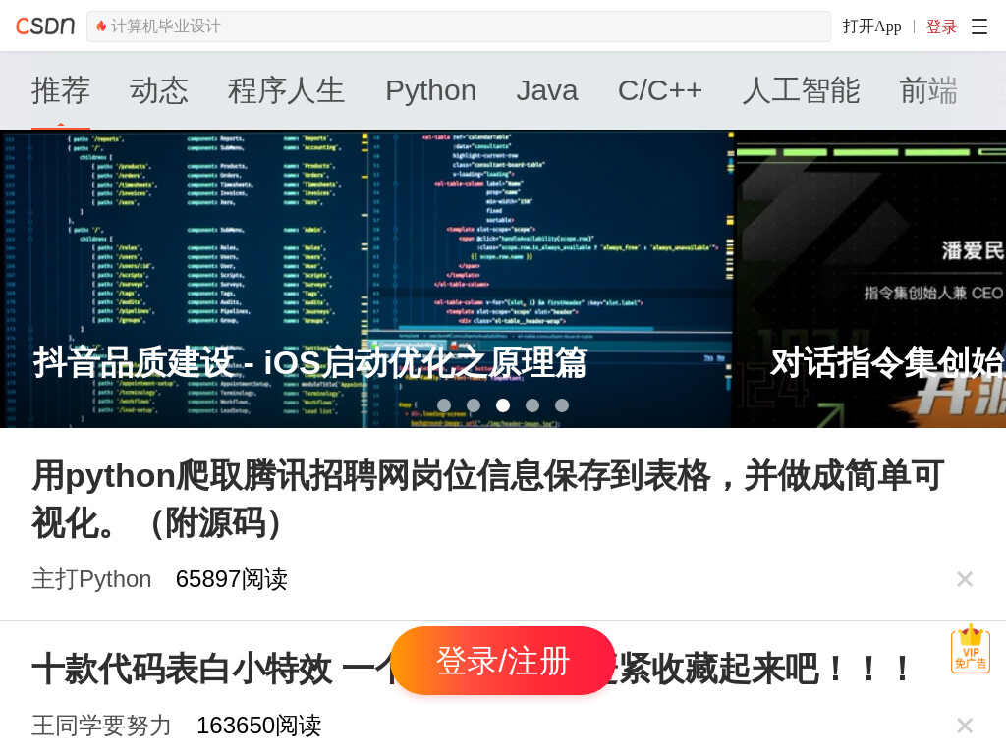Viewport: 1006px width, 754px height.
Task: Click the CSDN logo
Action: pyautogui.click(x=45, y=26)
